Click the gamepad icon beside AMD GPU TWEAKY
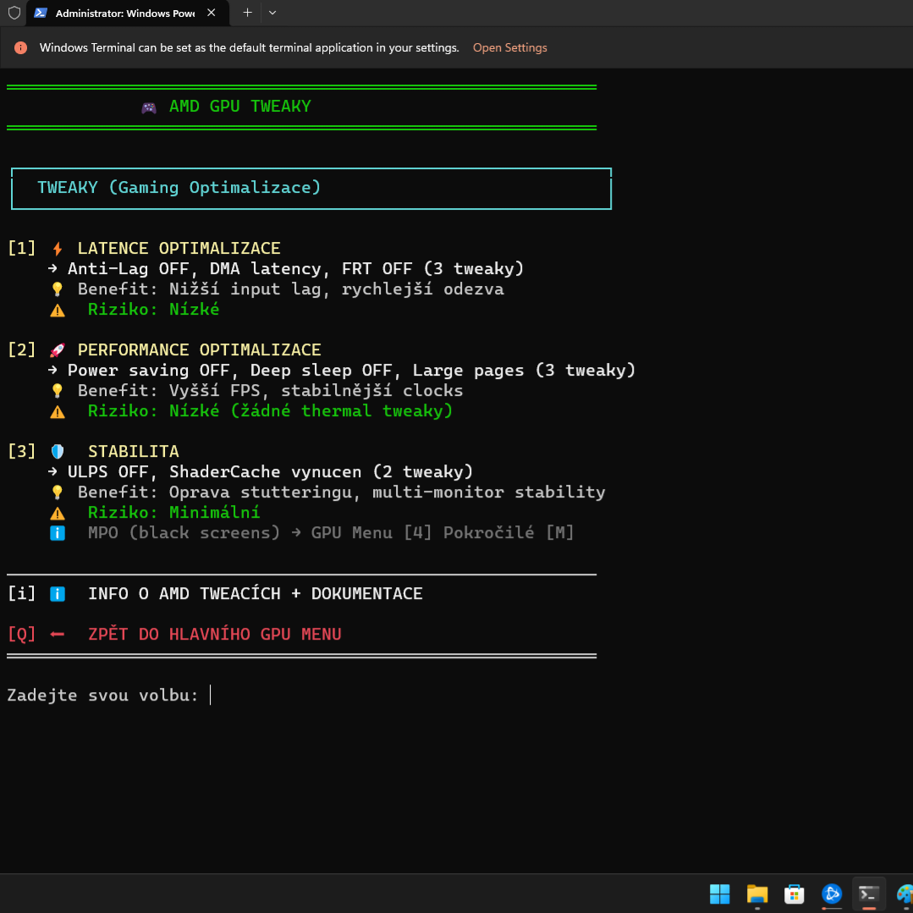Screen dimensions: 913x913 coord(149,107)
